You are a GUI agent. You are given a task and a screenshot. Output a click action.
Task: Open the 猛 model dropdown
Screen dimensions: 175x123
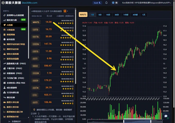click(x=66, y=11)
